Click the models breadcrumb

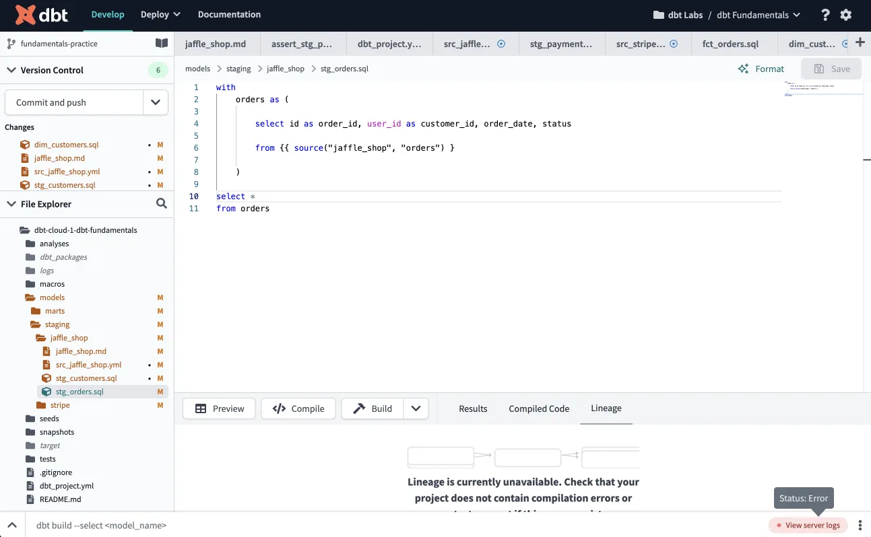pos(198,69)
